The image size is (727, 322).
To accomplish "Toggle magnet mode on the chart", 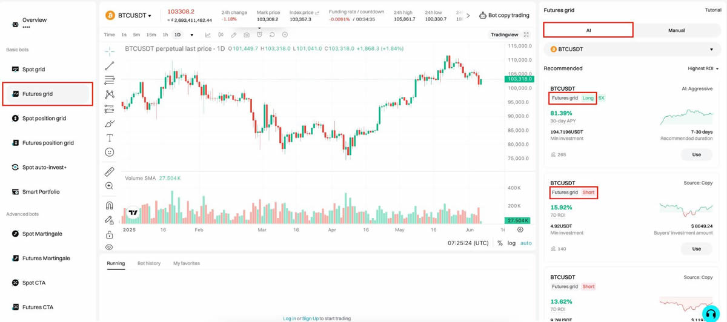I will coord(109,206).
